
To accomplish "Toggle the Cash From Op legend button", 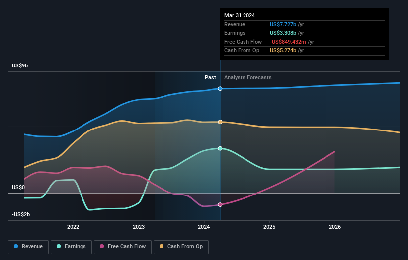I will (181, 247).
